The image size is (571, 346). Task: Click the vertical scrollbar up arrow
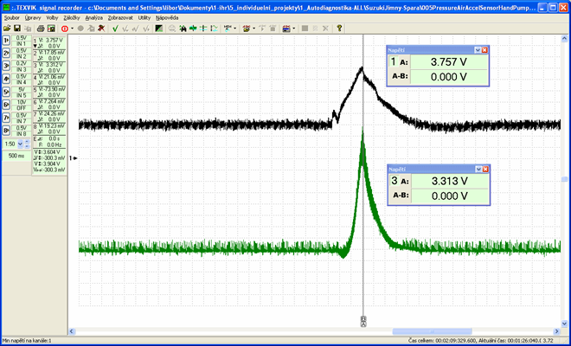[x=564, y=39]
